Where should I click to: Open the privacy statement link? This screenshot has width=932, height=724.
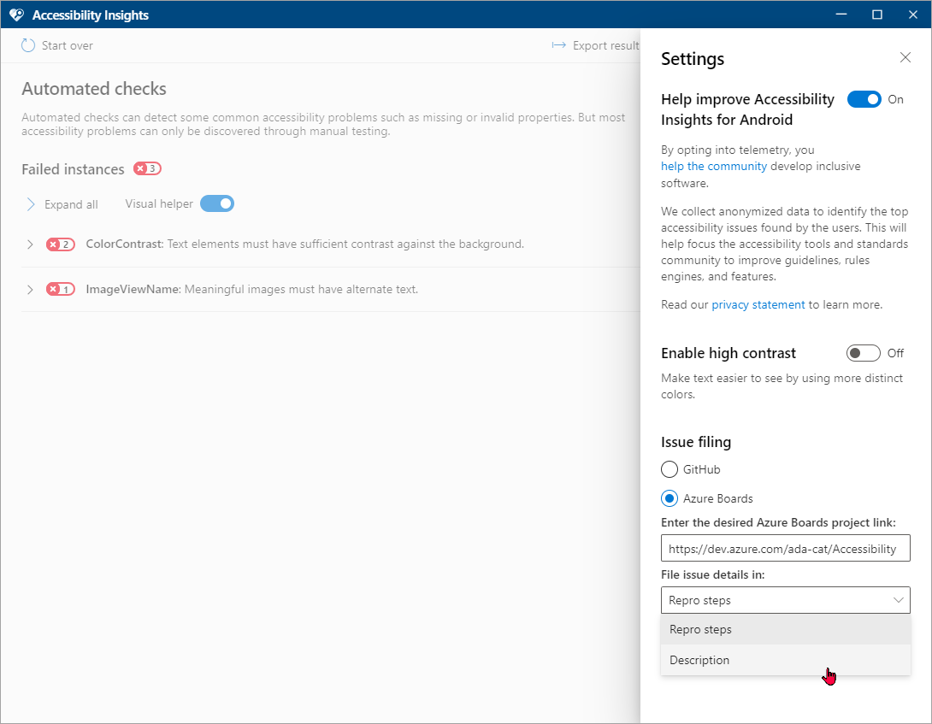(758, 304)
